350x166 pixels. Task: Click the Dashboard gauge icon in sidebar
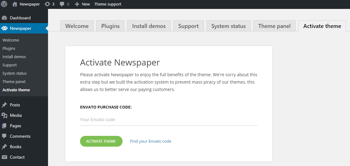tap(4, 18)
